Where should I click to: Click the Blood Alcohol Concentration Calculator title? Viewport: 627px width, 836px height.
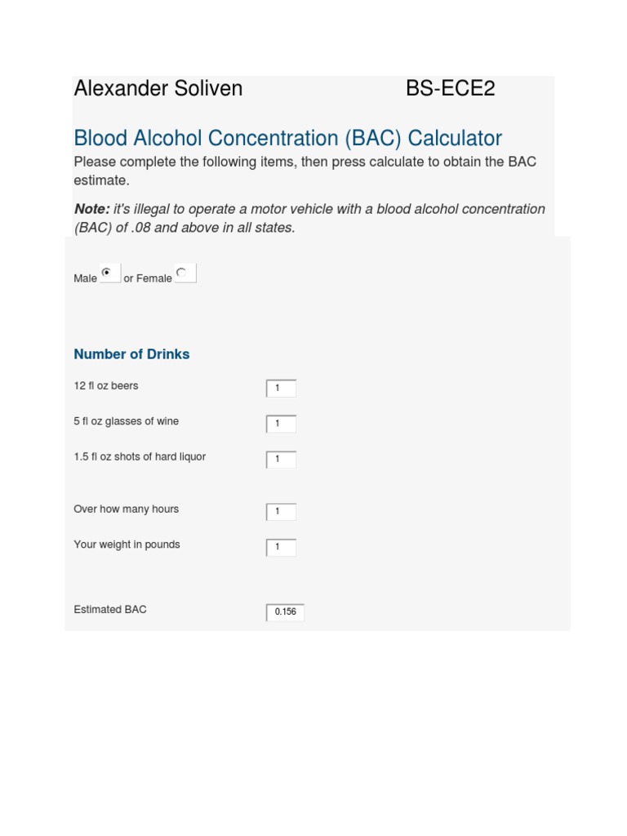tap(287, 138)
